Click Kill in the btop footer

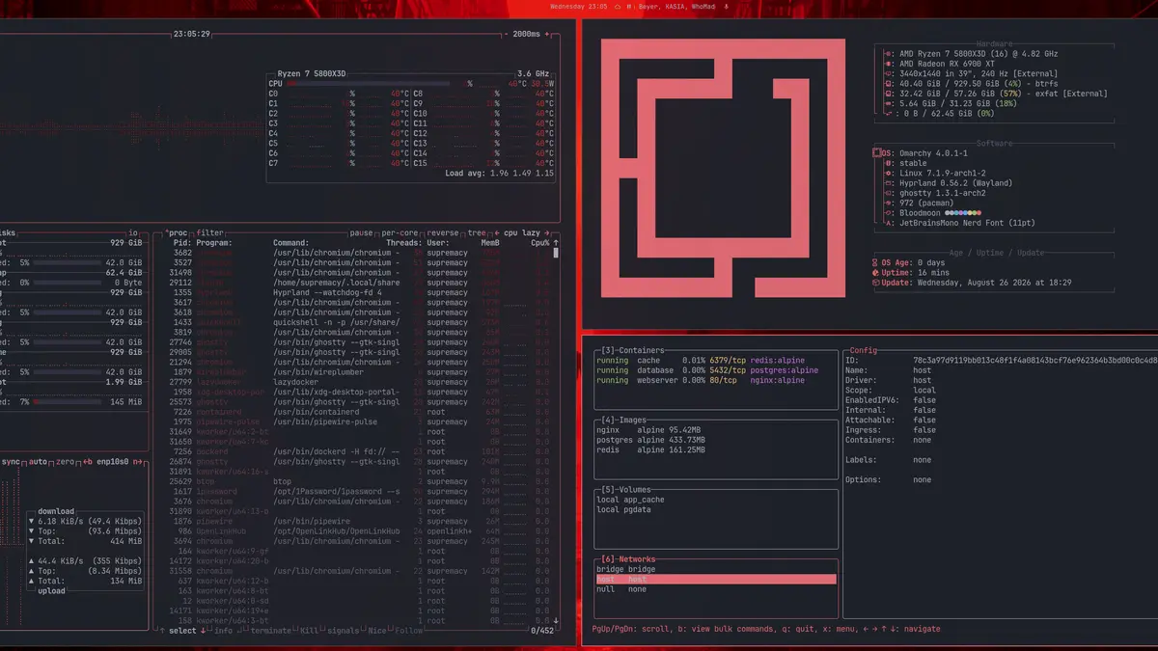pyautogui.click(x=310, y=631)
